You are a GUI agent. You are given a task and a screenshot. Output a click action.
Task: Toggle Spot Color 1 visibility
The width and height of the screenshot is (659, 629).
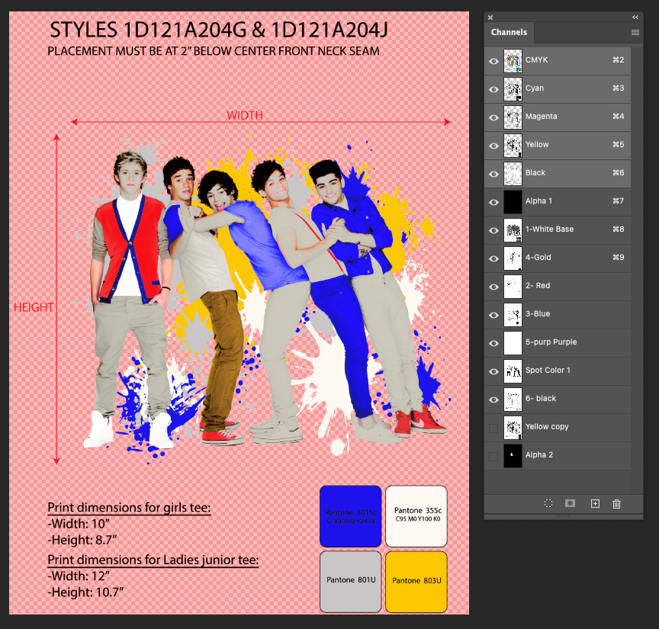tap(493, 371)
